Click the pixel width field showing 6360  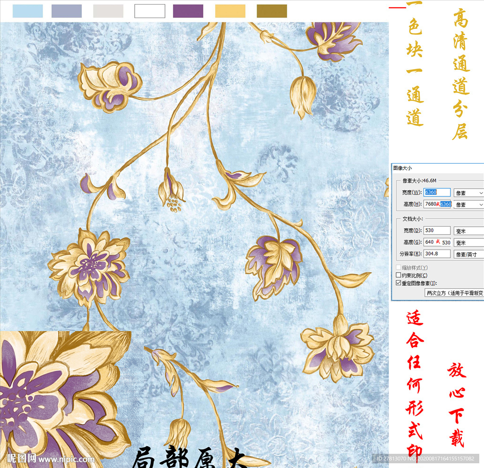[x=437, y=192]
